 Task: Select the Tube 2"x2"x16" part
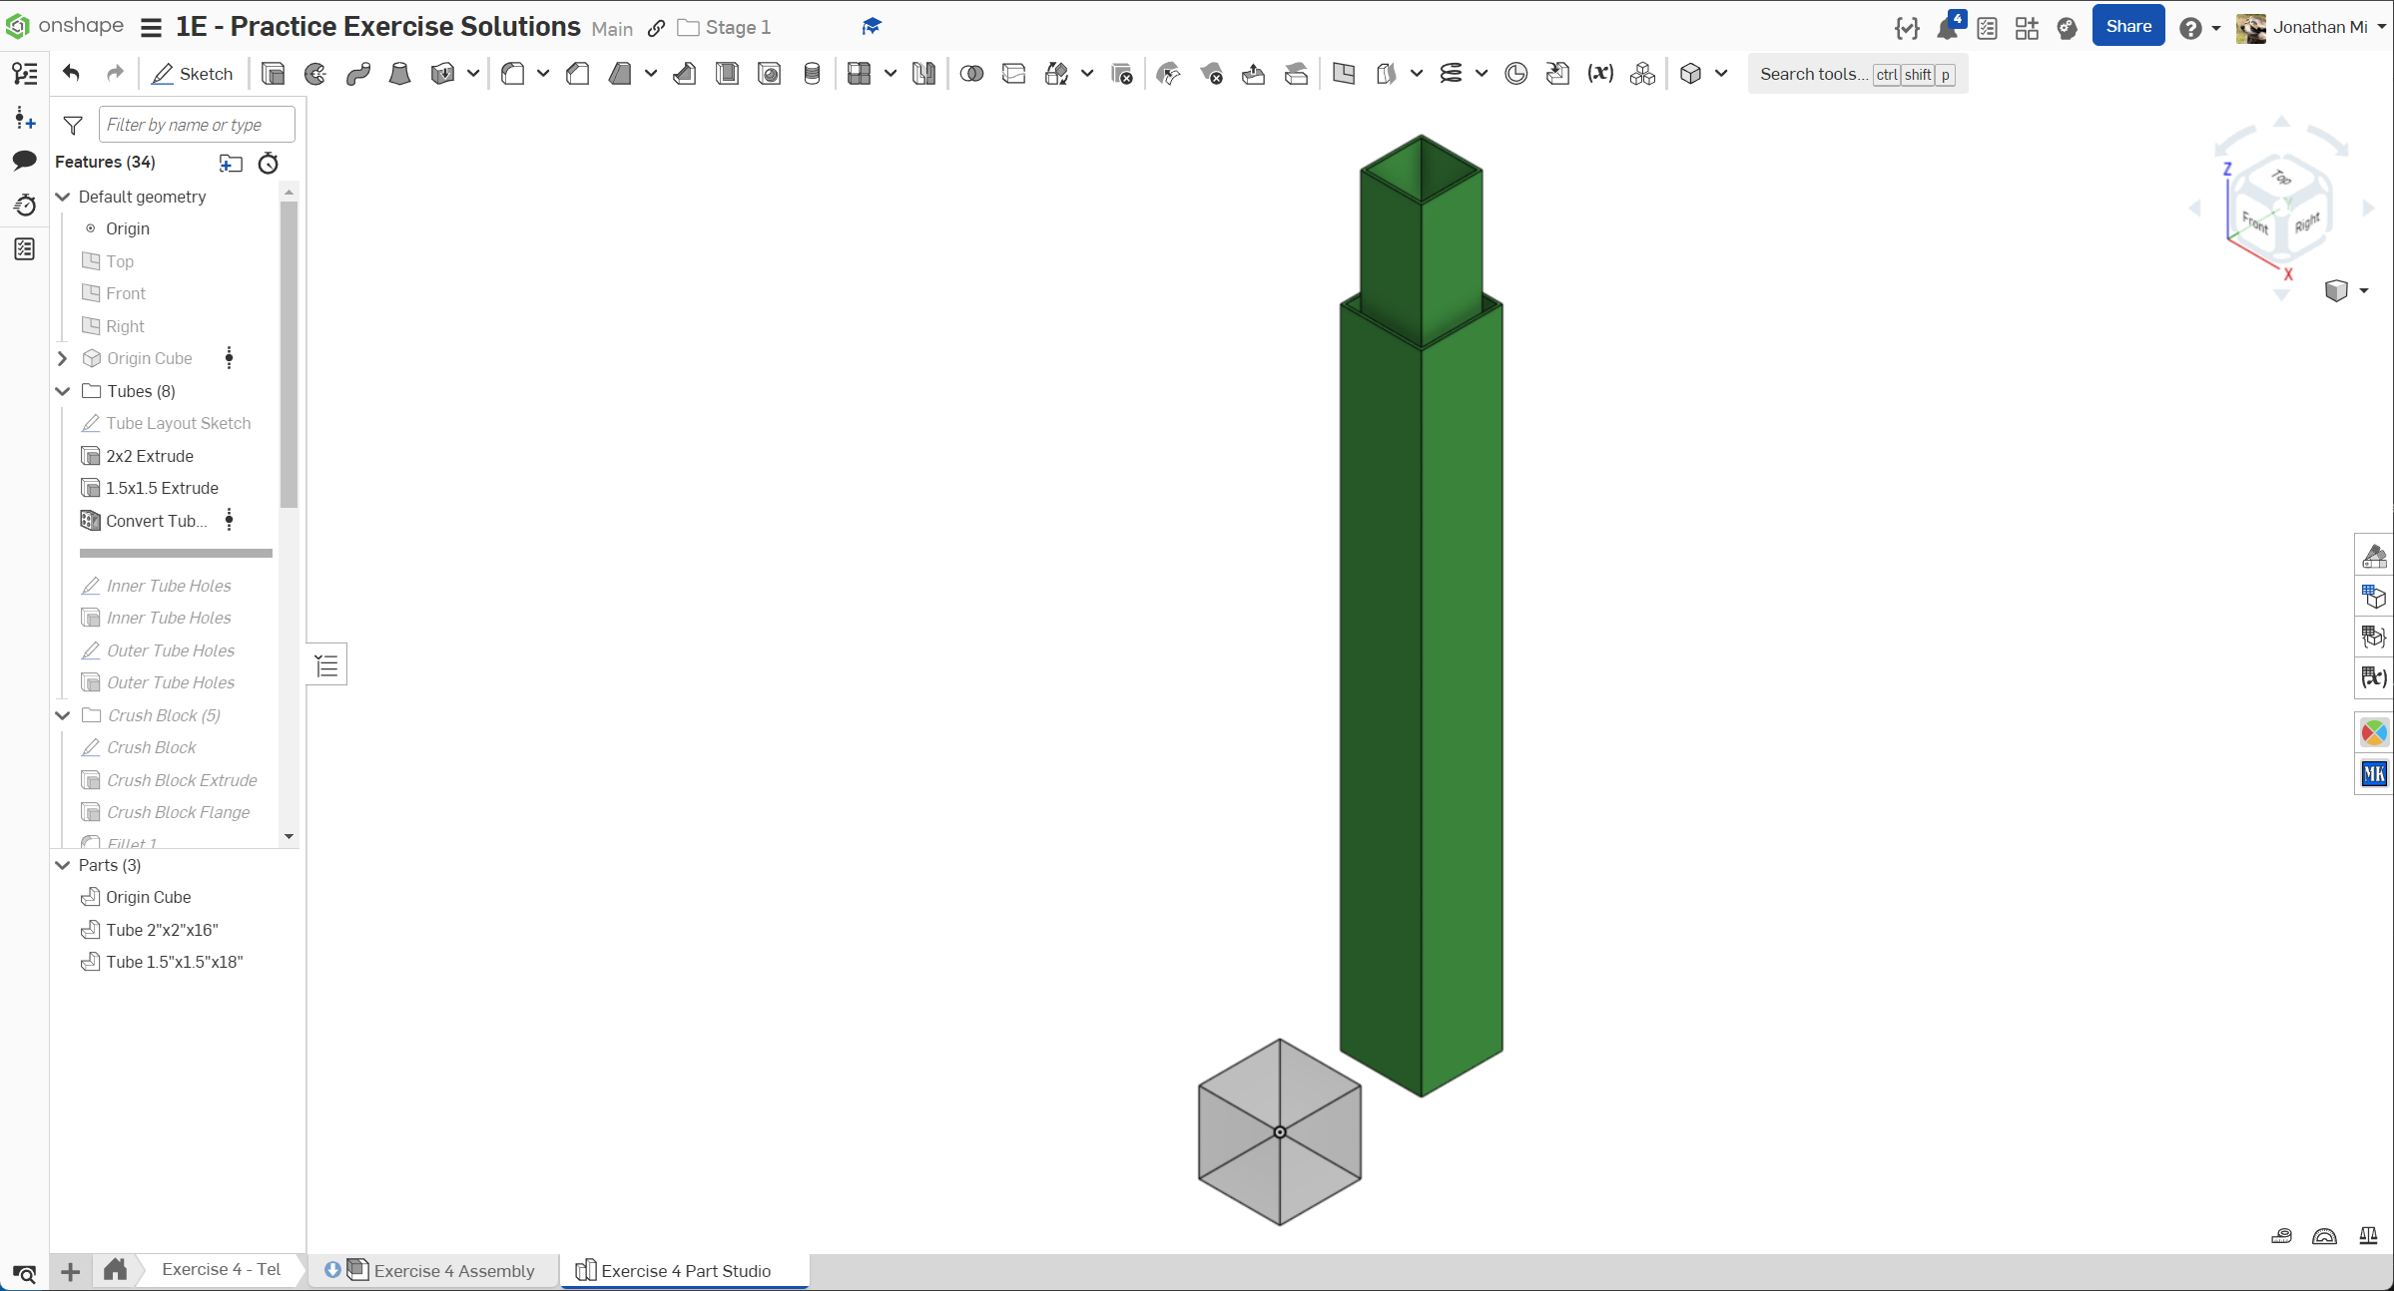pyautogui.click(x=162, y=930)
